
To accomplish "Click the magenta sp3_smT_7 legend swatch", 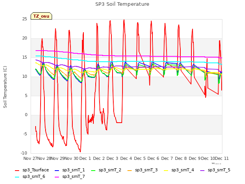I will (57, 177).
